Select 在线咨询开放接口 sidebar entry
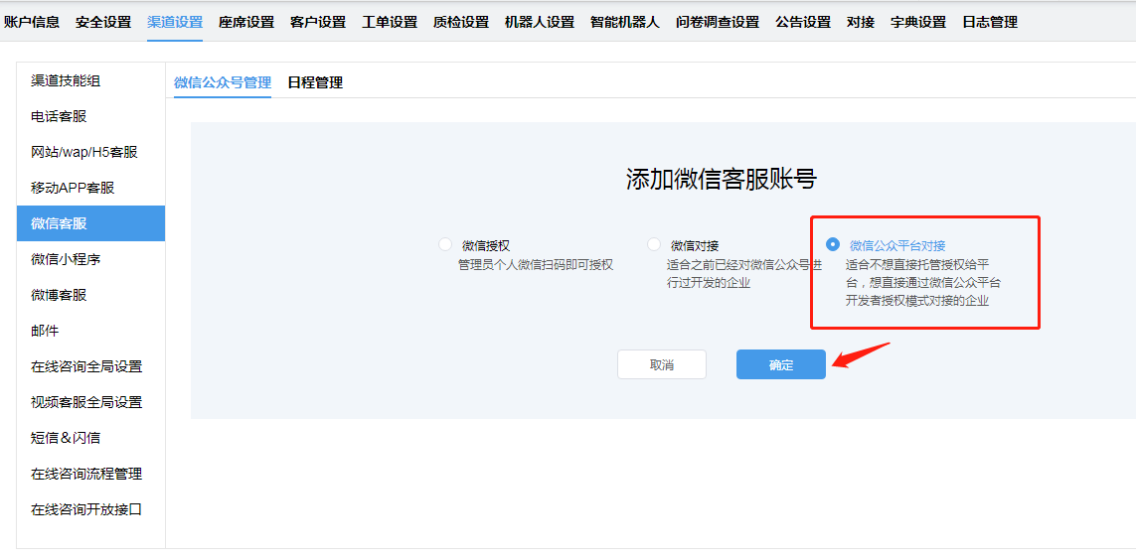The image size is (1136, 558). coord(91,509)
